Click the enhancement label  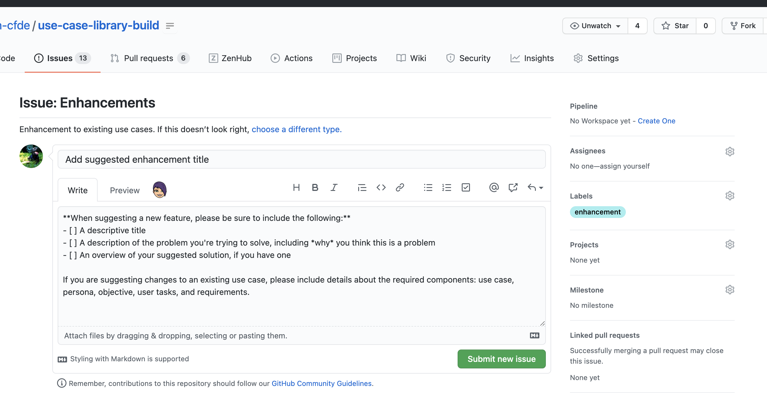click(x=597, y=212)
